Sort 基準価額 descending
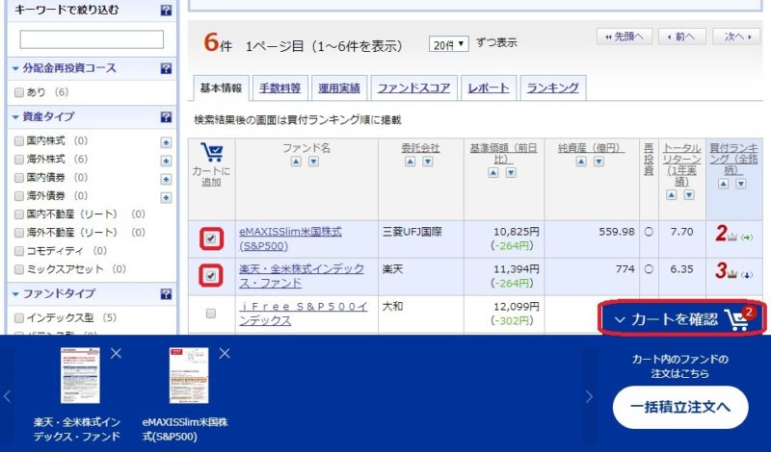The image size is (771, 452). click(x=512, y=172)
